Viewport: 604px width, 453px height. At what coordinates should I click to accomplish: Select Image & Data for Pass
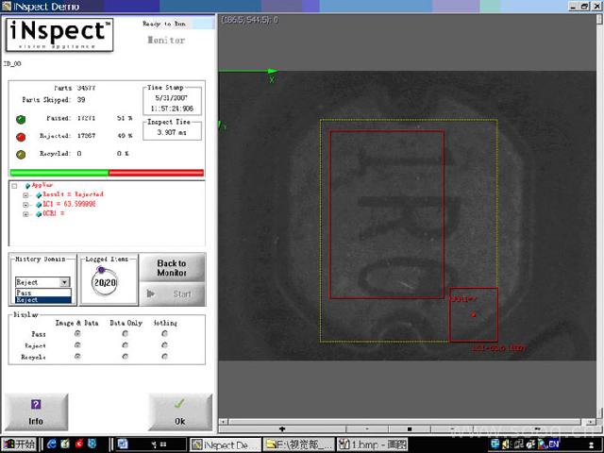[77, 333]
